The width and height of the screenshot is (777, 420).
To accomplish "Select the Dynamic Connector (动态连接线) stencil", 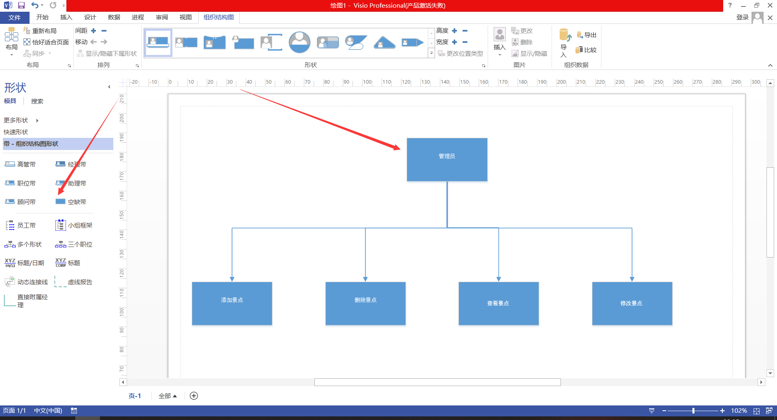I will click(26, 282).
